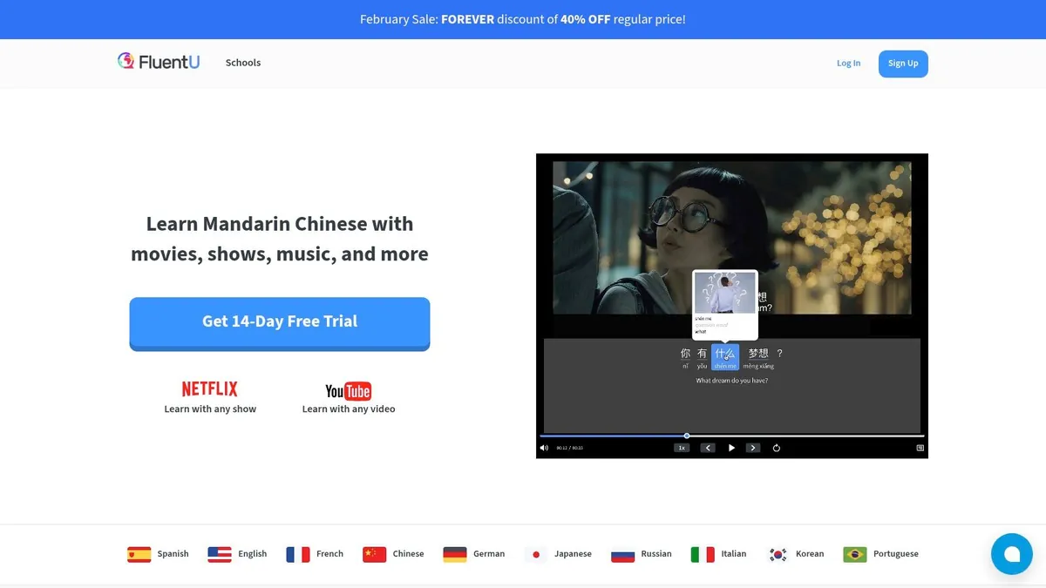Select the Spanish language link

click(173, 554)
